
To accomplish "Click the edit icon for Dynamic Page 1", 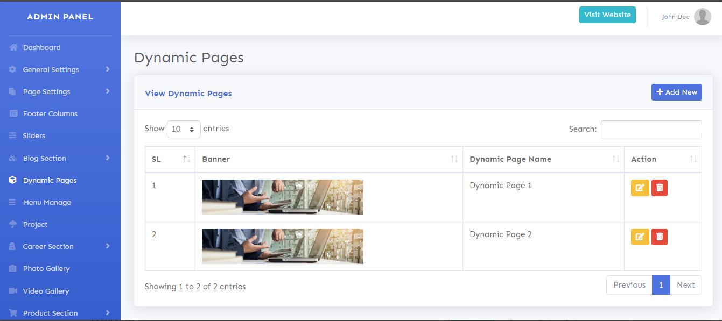I will 640,188.
